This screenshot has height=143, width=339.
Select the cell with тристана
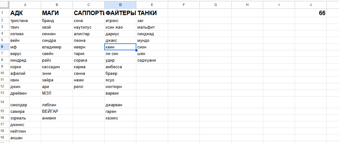(x=25, y=20)
